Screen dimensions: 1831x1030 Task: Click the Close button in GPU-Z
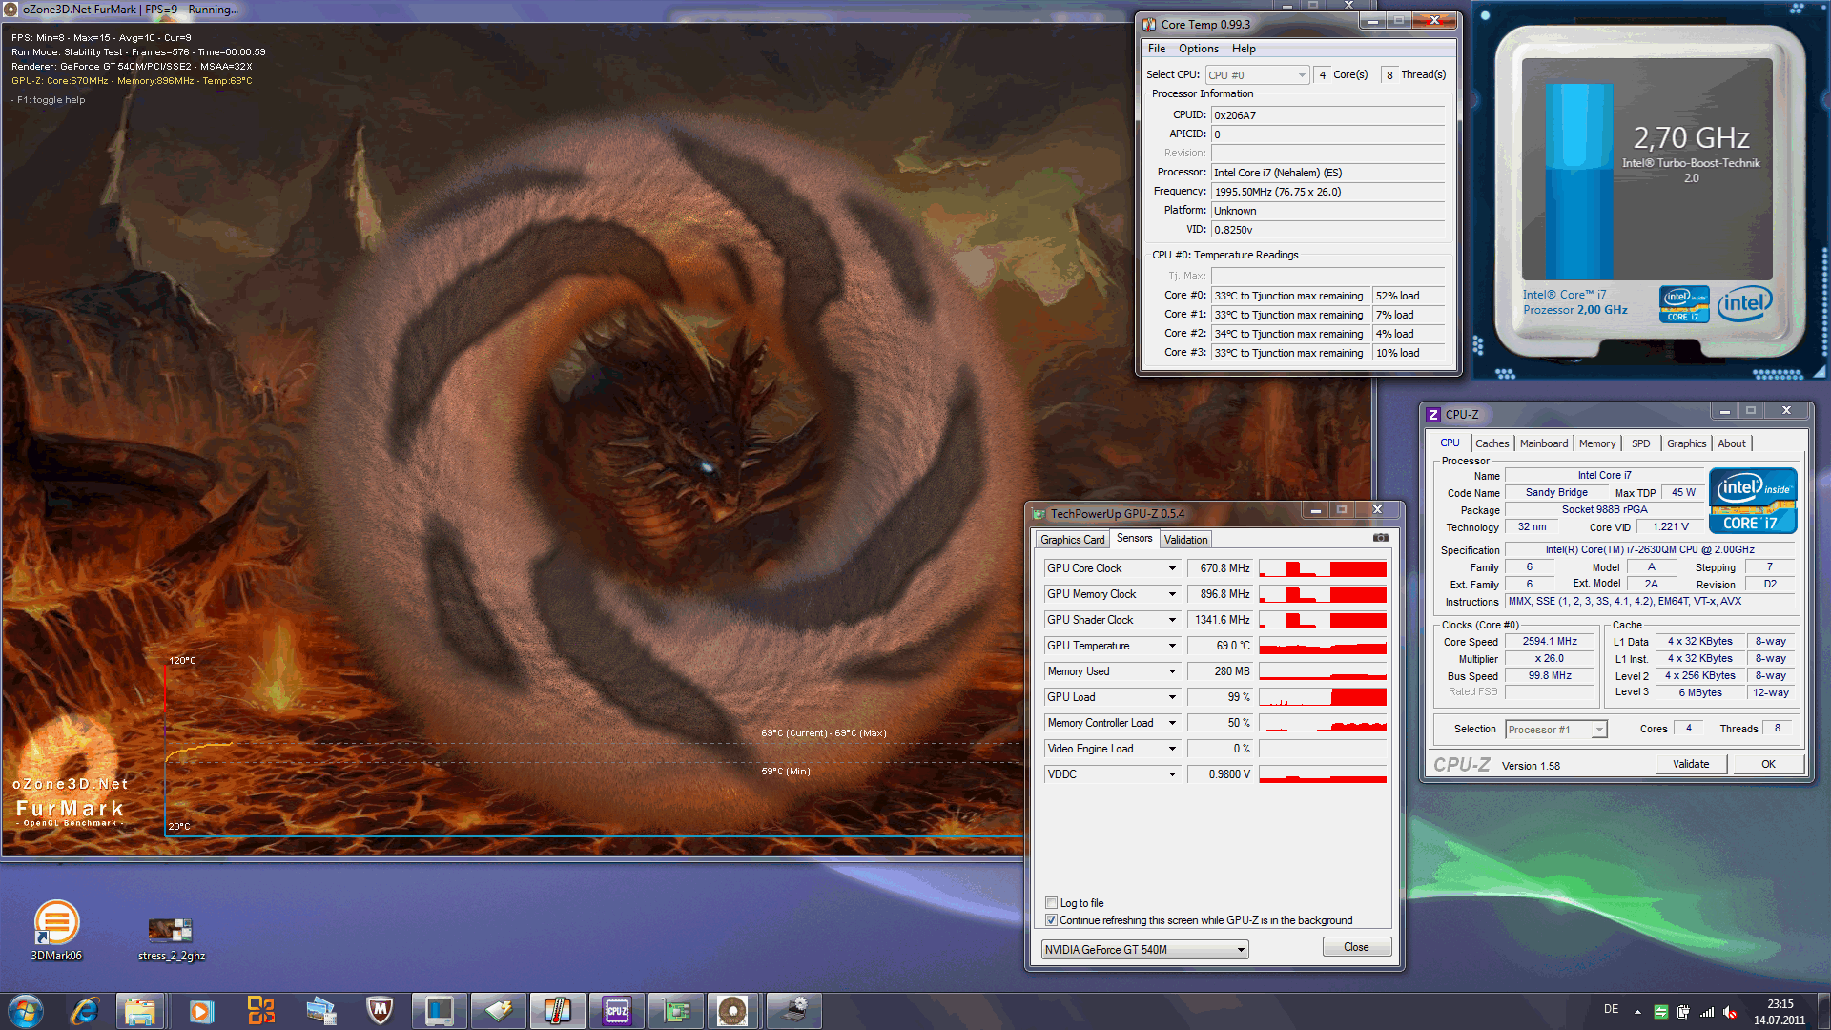tap(1355, 947)
